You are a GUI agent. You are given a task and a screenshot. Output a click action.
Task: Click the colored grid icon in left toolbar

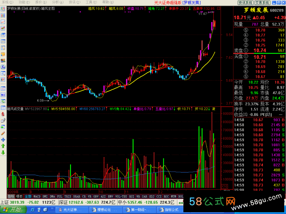(x=3, y=15)
